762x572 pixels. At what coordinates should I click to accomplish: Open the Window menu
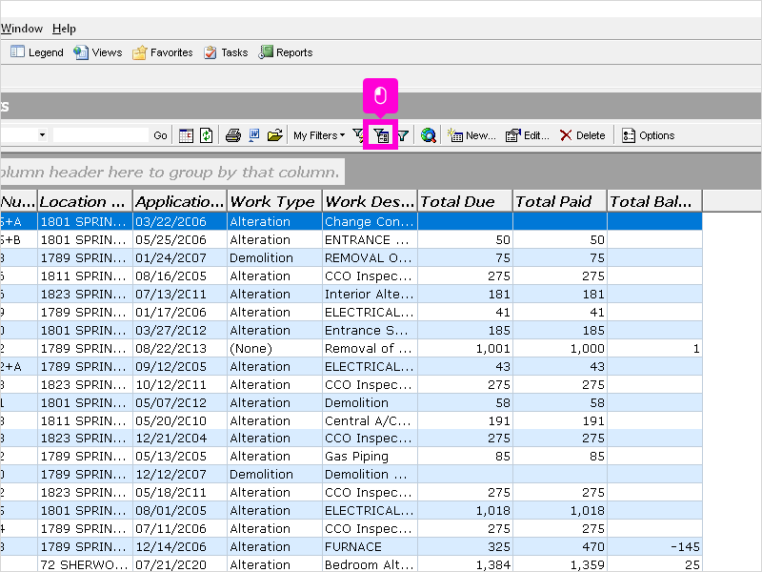point(21,29)
